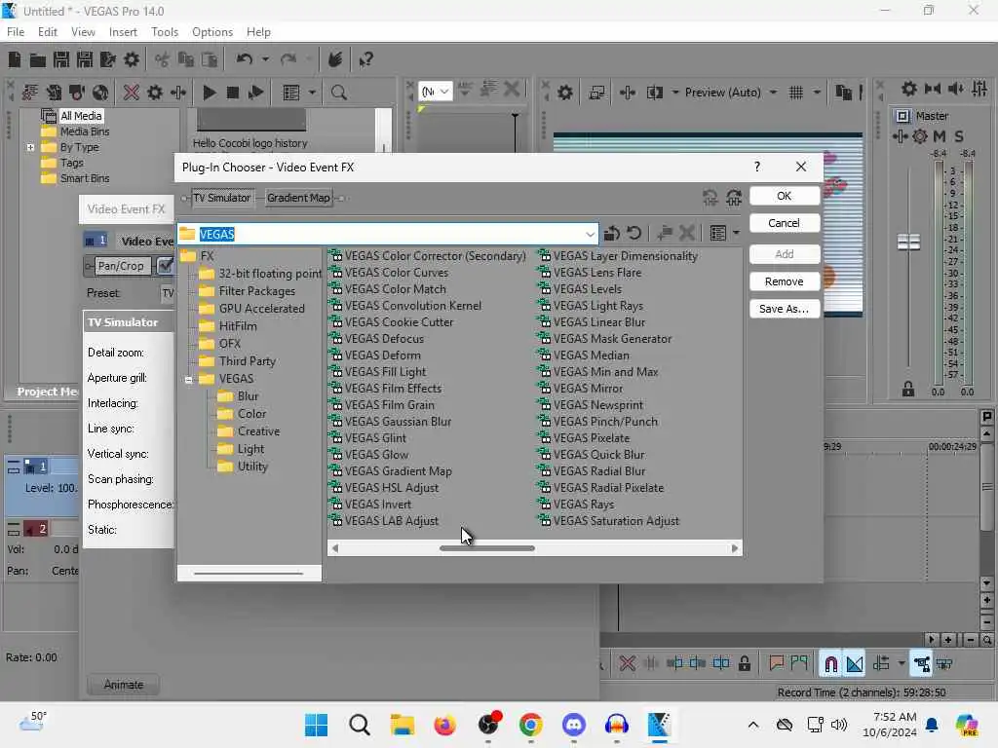Toggle Automatic Crossfades icon in timeline toolbar
Image resolution: width=998 pixels, height=748 pixels.
click(855, 664)
